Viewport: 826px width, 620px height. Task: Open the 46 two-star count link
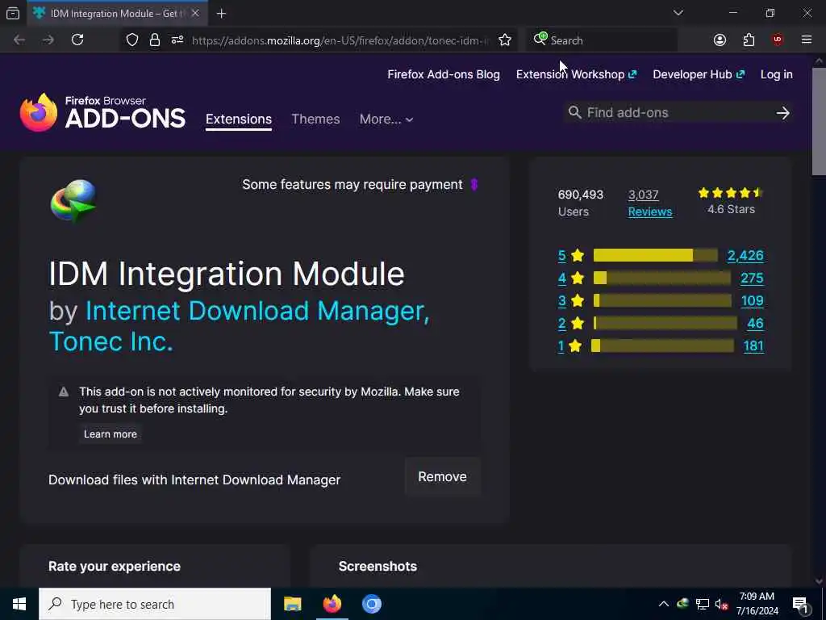pos(755,324)
